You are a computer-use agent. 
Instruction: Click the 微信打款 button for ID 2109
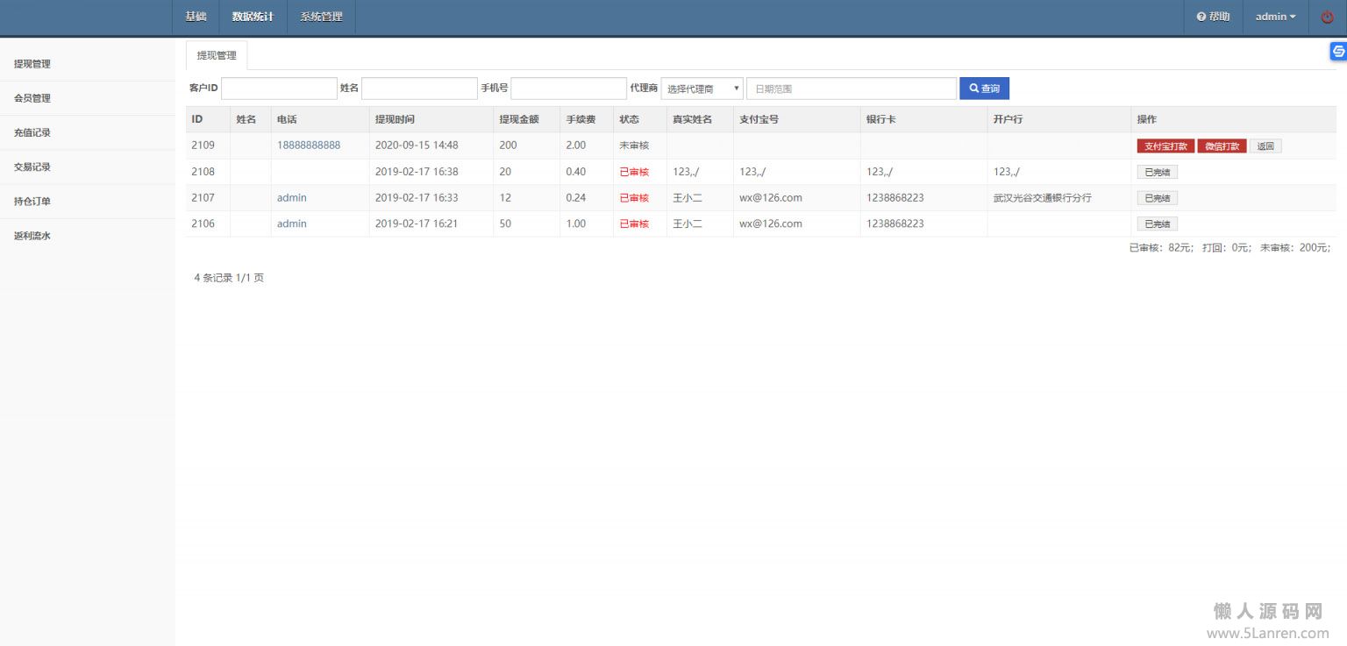tap(1222, 146)
